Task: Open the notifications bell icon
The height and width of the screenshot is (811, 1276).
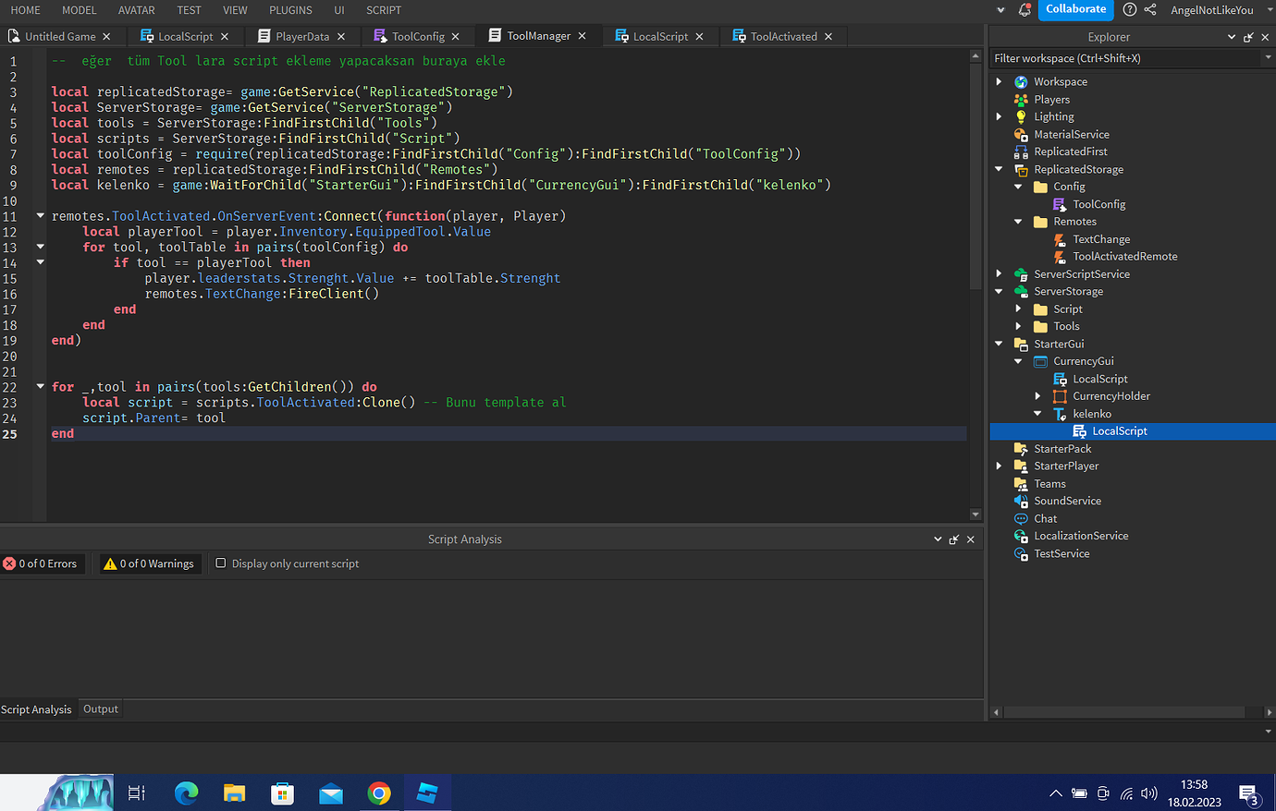Action: pos(1024,9)
